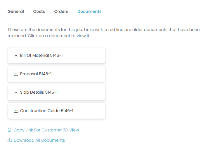Image resolution: width=222 pixels, height=149 pixels.
Task: Click Copy Link For Customer 3D View text
Action: coord(46,130)
